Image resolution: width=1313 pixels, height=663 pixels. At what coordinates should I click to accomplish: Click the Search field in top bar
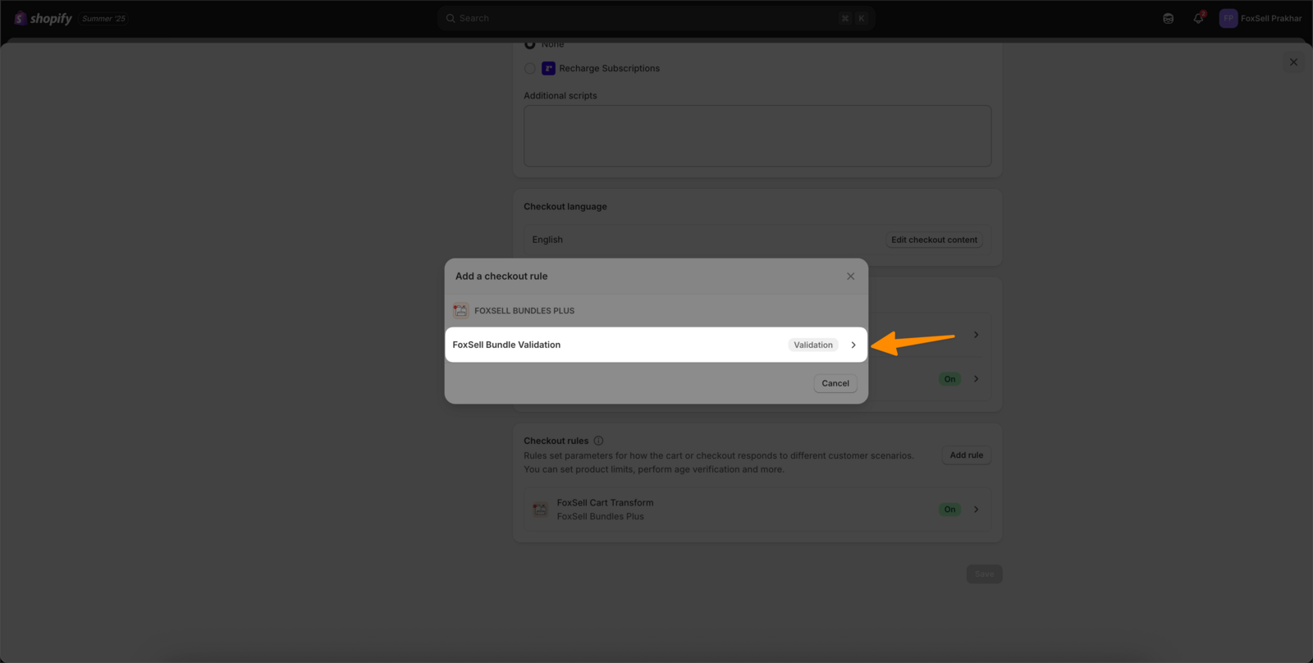coord(656,18)
